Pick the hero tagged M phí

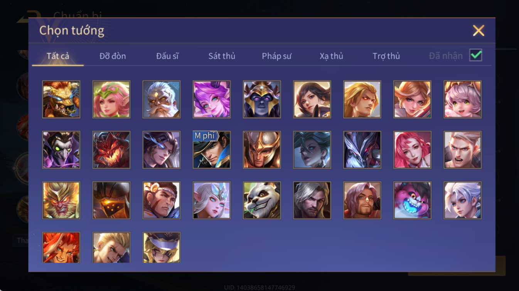pyautogui.click(x=212, y=150)
